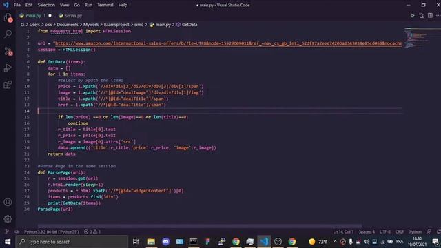Click the 'ParsePage(url)' call on line 30

tap(55, 209)
